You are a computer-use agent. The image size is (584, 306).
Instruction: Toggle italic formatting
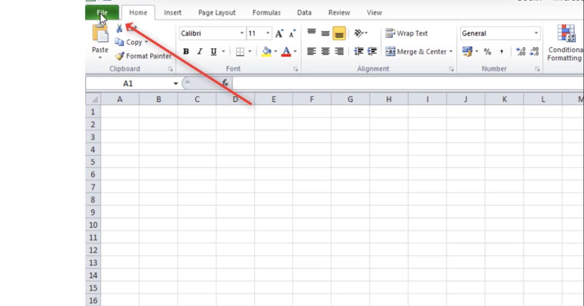coord(200,51)
